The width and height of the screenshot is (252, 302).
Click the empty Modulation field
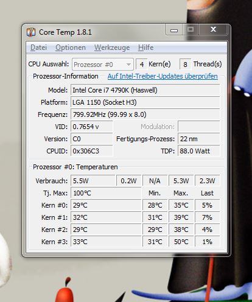[199, 127]
